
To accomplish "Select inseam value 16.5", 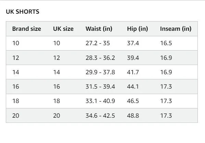I will pos(166,43).
